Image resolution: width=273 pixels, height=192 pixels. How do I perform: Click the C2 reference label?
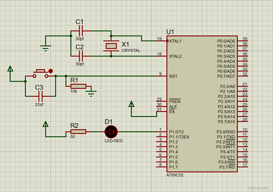tap(80, 47)
